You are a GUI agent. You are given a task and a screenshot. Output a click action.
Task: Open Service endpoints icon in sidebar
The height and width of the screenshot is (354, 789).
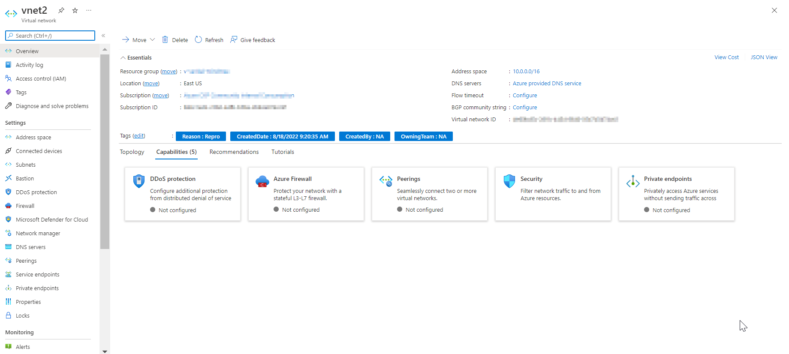coord(8,274)
